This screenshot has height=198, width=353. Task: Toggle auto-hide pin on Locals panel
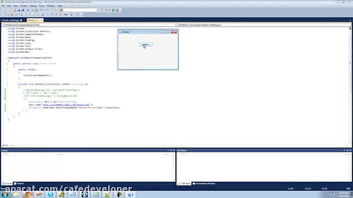pos(171,150)
